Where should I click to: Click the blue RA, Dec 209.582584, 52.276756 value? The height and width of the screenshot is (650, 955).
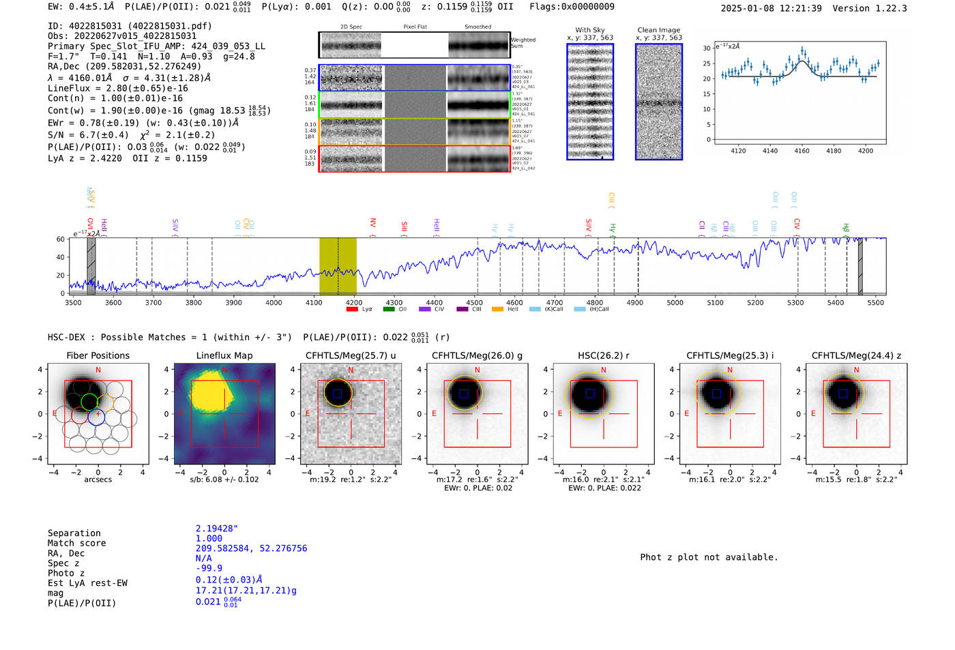pyautogui.click(x=251, y=548)
